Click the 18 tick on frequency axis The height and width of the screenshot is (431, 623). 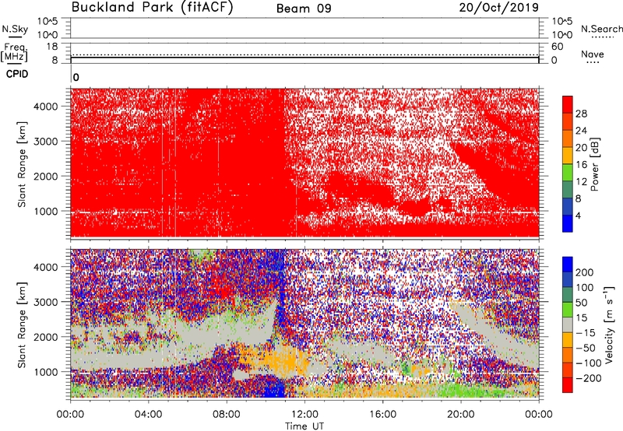[52, 47]
